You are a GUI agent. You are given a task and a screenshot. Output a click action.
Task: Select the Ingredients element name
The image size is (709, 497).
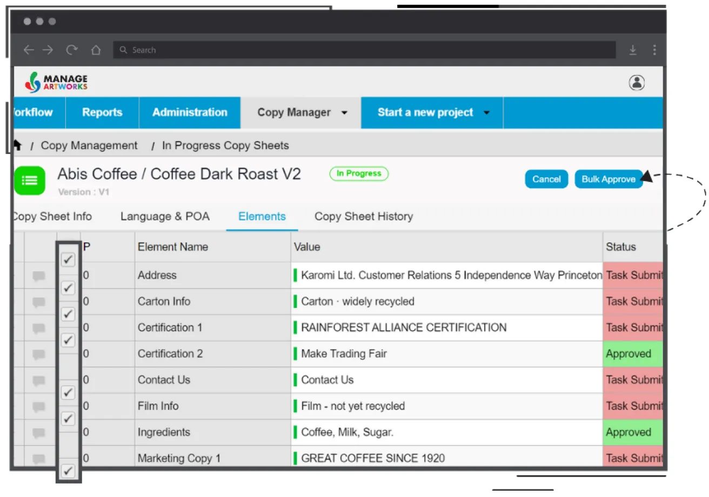pos(213,432)
